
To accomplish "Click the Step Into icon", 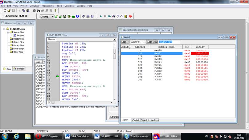I will tap(113, 16).
